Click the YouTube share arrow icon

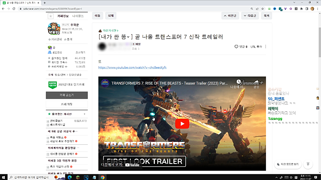tap(256, 81)
